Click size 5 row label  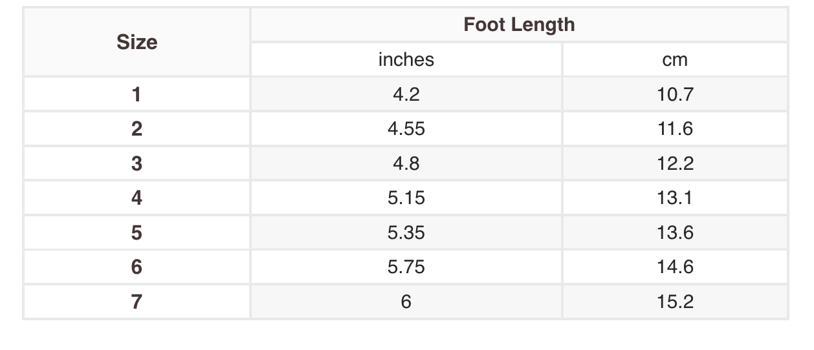[137, 232]
